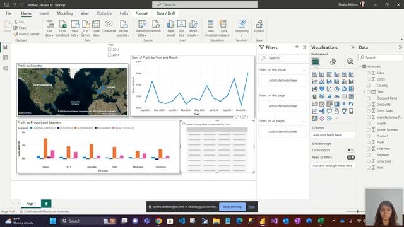Switch to Table view in left sidebar
Screen dimensions: 404x227
(6, 58)
